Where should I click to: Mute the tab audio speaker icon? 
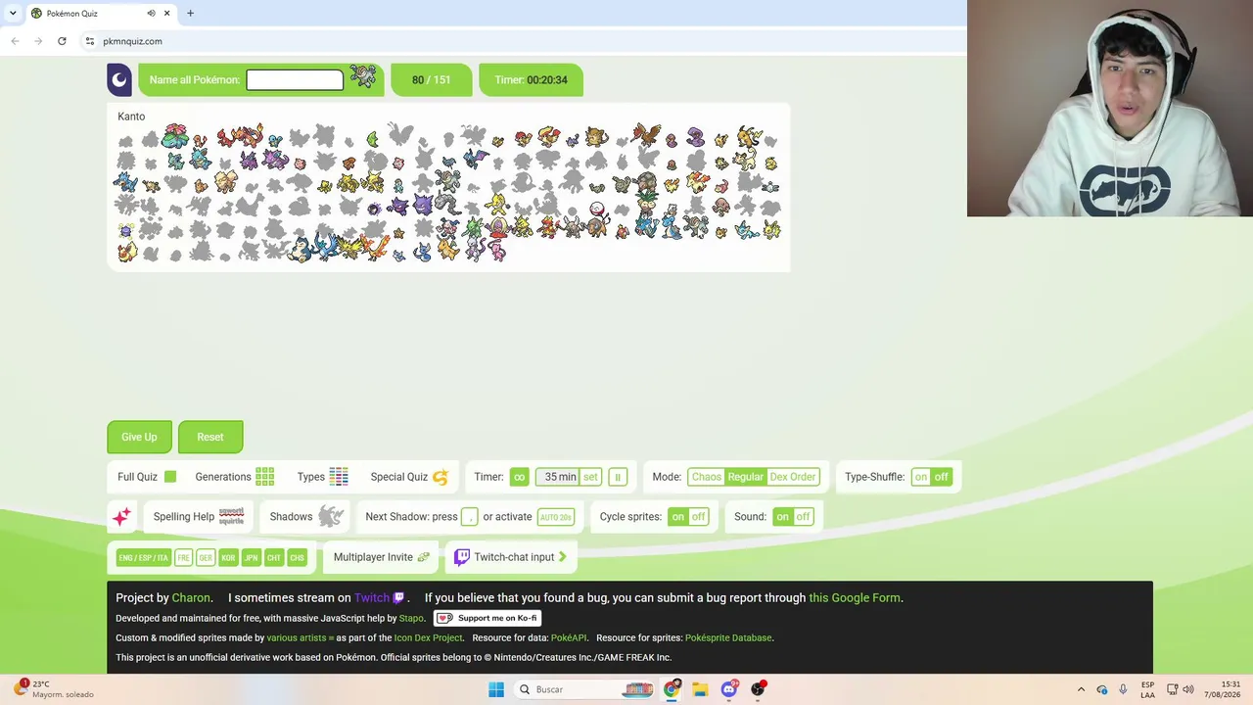tap(151, 13)
